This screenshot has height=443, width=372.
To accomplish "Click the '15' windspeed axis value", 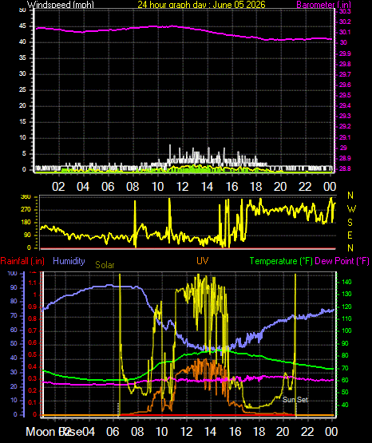I will pos(22,122).
